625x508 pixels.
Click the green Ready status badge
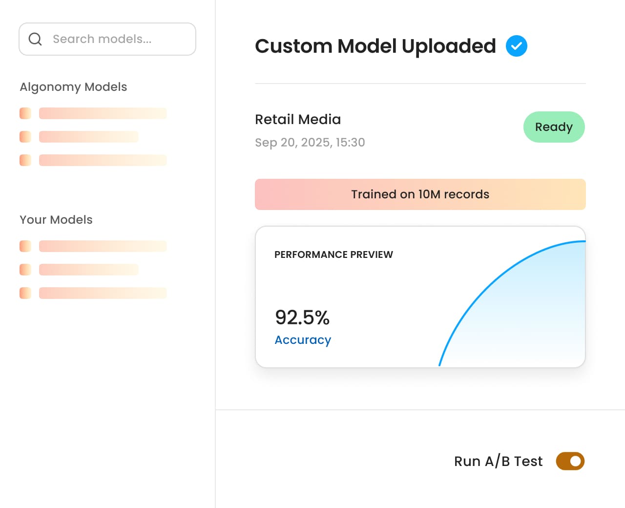click(554, 127)
